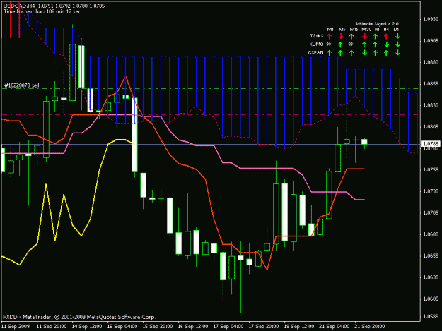Click the 11 Sep 2009 time axis label
442x331 pixels.
(x=16, y=327)
